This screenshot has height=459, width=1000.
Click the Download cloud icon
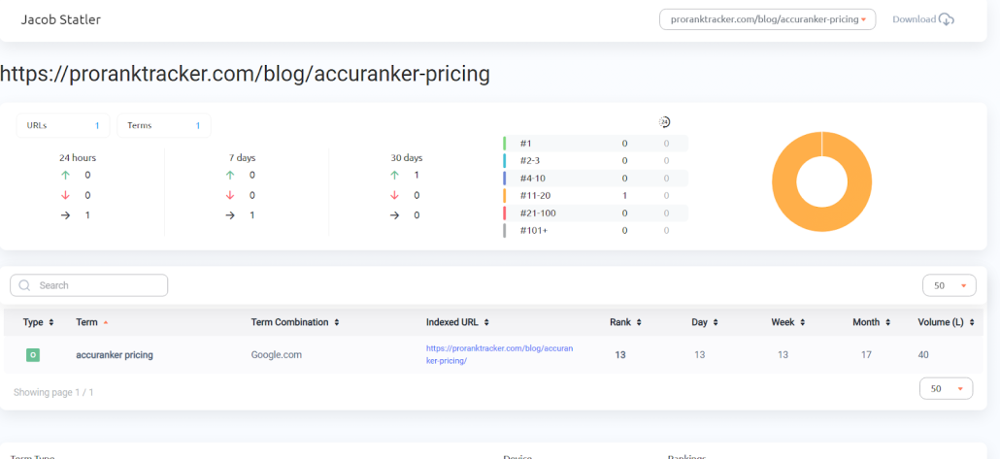pos(947,19)
